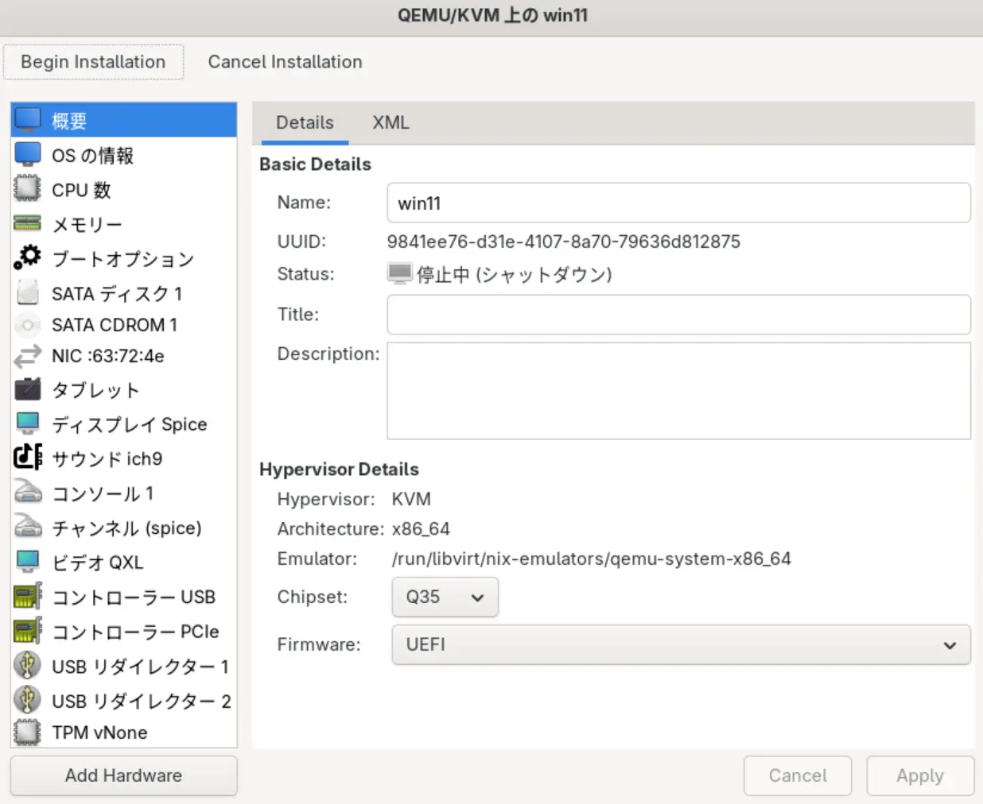Apply the current changes

pos(920,775)
